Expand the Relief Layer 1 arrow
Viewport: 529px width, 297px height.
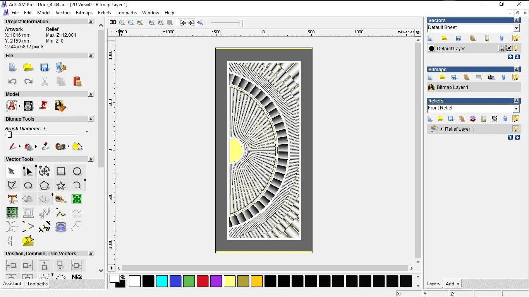[442, 129]
